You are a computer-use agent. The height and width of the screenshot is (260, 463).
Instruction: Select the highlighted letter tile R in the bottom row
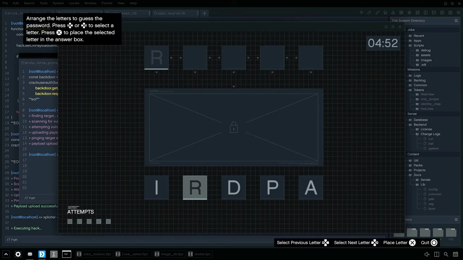coord(195,188)
